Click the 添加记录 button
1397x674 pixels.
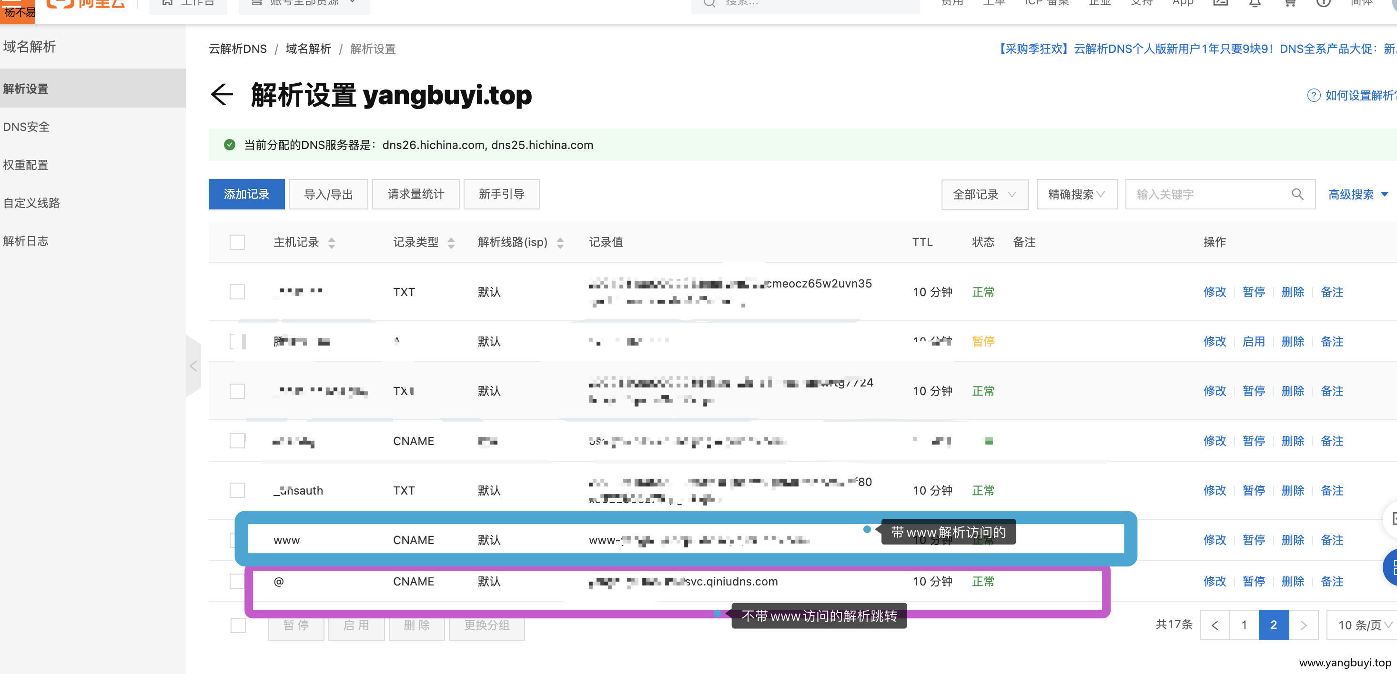pyautogui.click(x=246, y=194)
